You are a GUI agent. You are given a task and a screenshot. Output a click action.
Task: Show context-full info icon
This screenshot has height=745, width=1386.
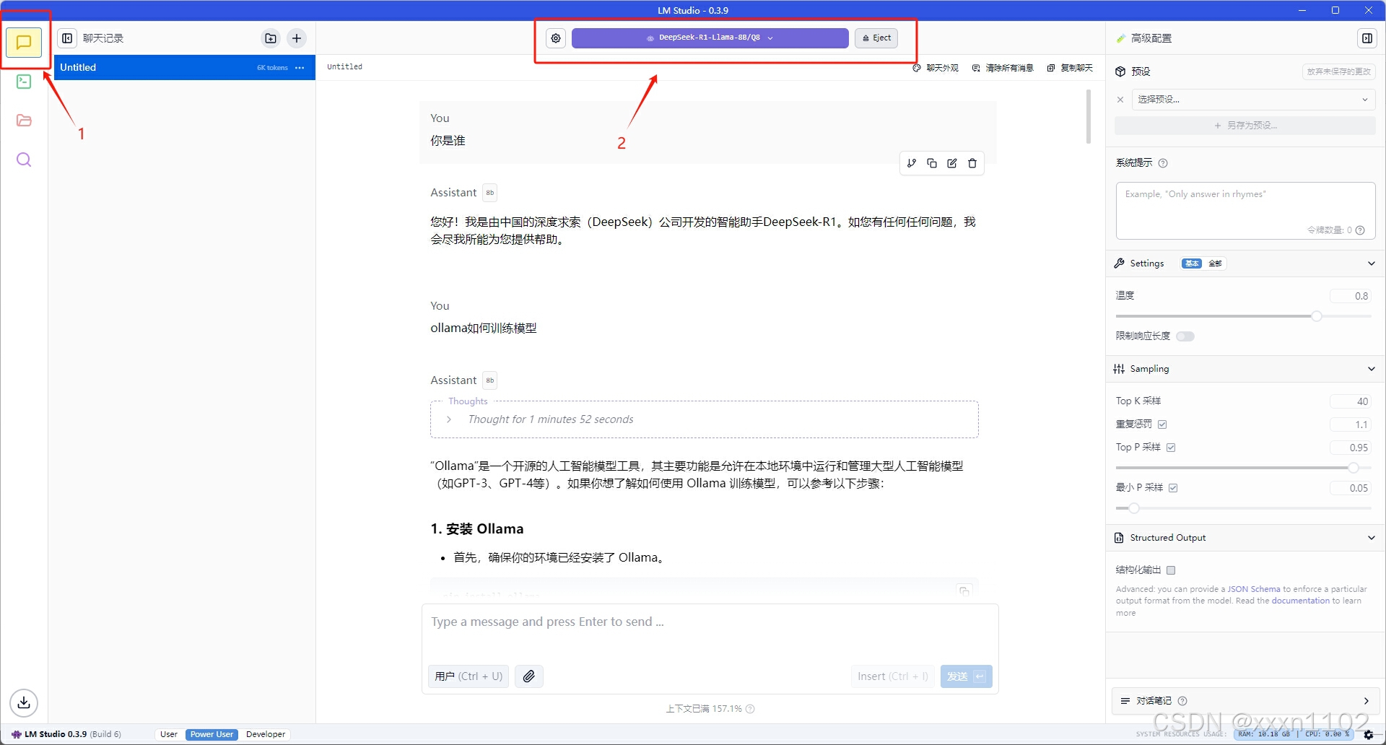pos(750,709)
